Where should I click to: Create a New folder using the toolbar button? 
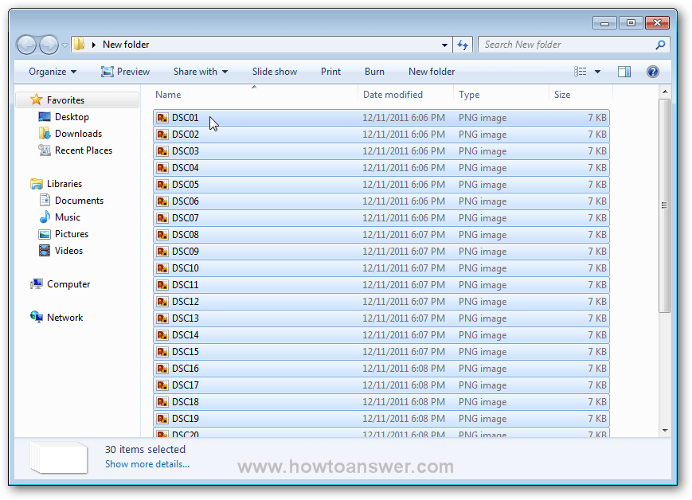click(x=431, y=71)
